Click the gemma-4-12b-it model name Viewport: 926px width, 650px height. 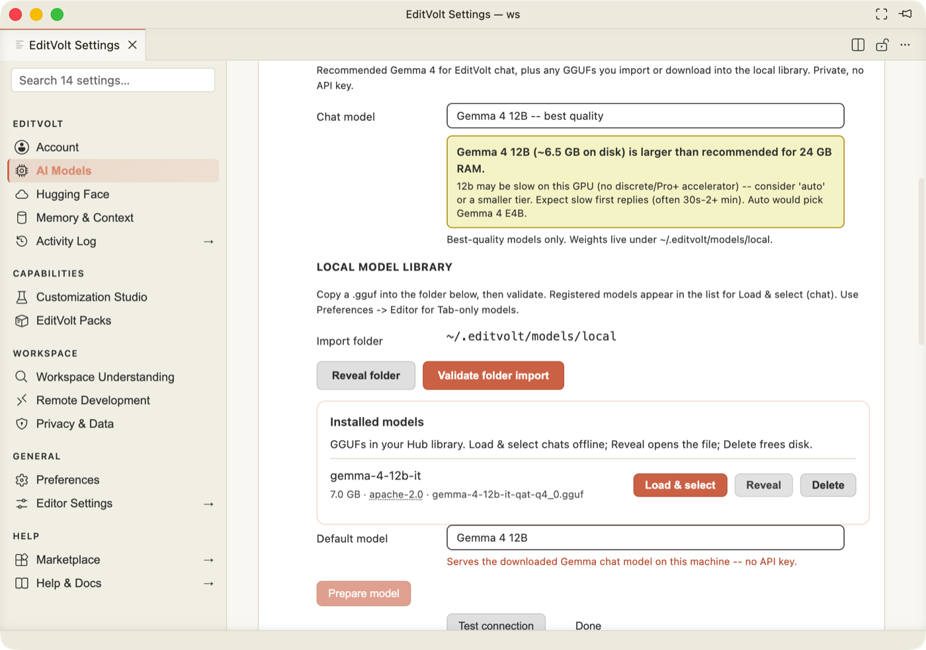(x=376, y=476)
